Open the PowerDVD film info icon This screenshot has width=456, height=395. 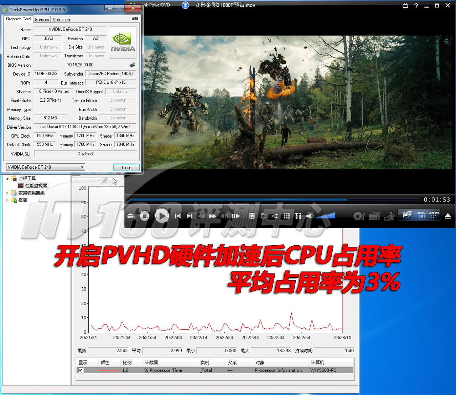[374, 216]
